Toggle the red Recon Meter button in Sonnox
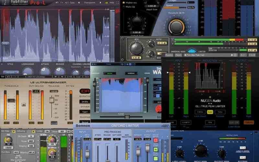Image resolution: width=259 pixels, height=162 pixels. (156, 140)
